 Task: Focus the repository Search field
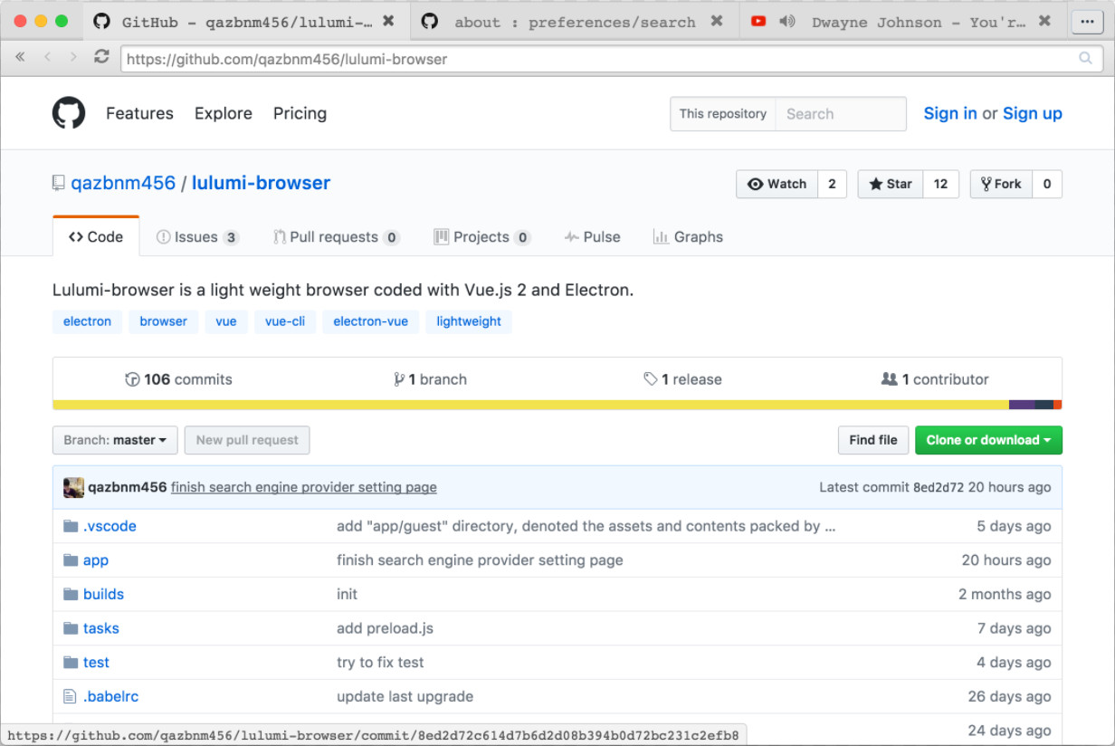841,114
